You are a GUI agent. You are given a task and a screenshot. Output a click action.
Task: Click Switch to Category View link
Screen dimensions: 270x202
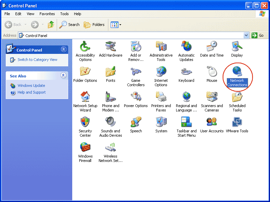(x=37, y=60)
